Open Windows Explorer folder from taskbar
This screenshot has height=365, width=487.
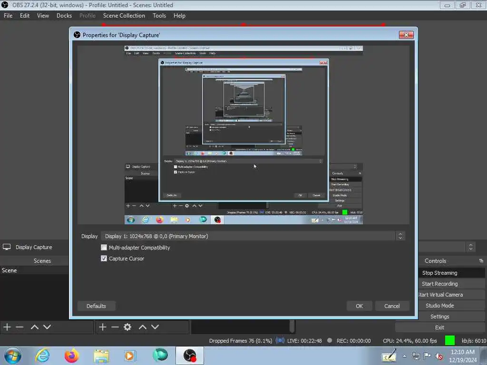[x=101, y=356]
